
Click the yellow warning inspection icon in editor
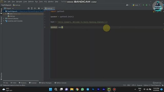point(154,11)
